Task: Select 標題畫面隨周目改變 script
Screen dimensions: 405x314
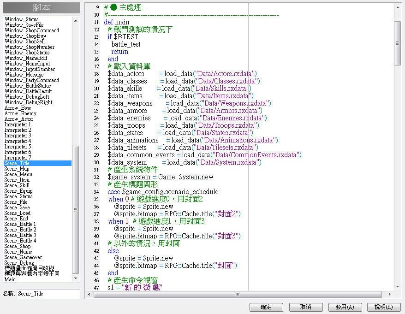Action: click(x=30, y=268)
